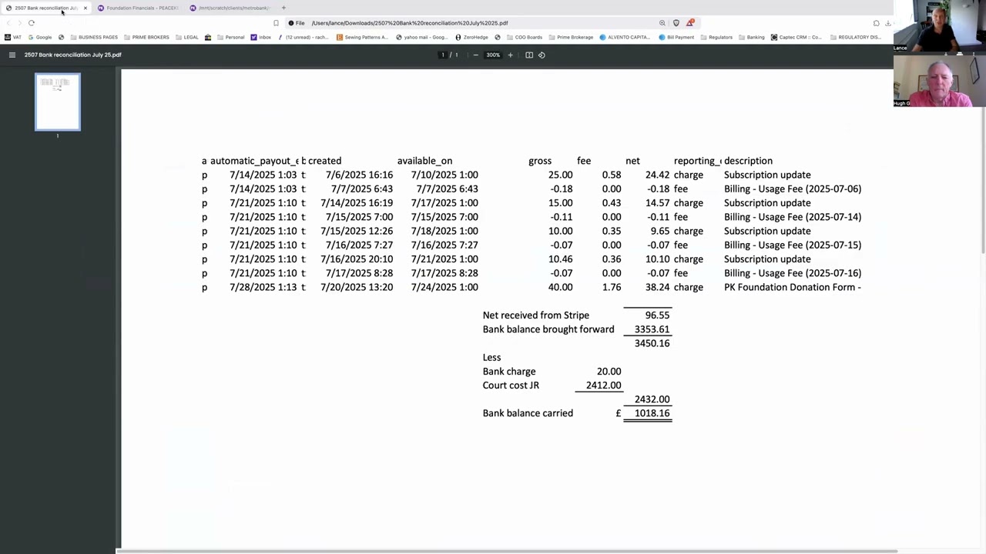Rotate the PDF counterclockwise
Viewport: 986px width, 554px height.
pos(542,55)
